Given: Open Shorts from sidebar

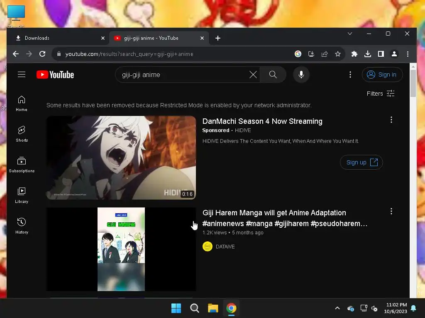Looking at the screenshot, I should (22, 134).
